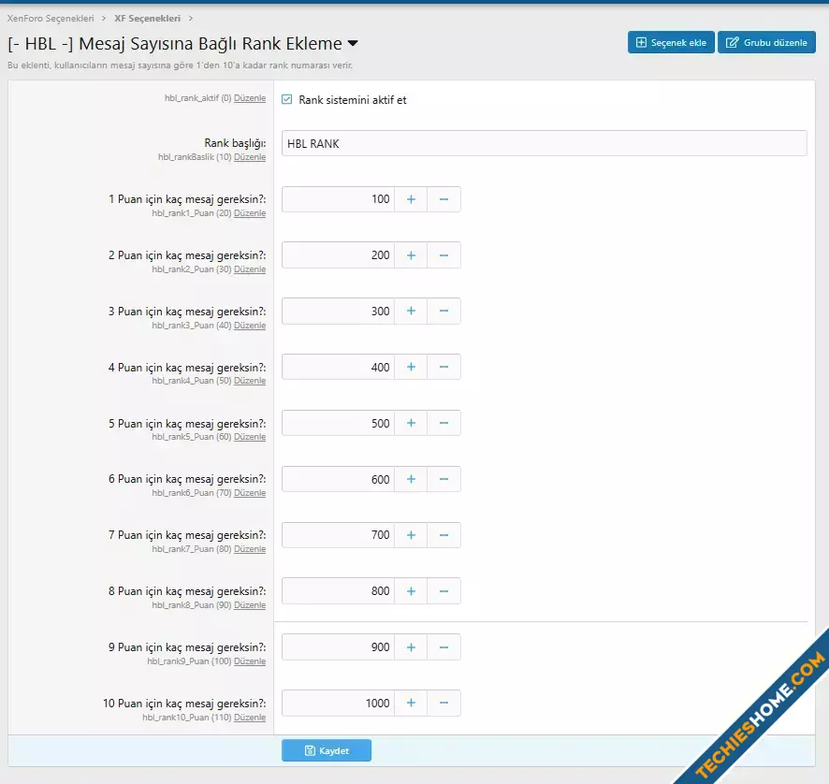Viewport: 829px width, 784px height.
Task: Decrease the 4 Puan message count
Action: pyautogui.click(x=444, y=367)
